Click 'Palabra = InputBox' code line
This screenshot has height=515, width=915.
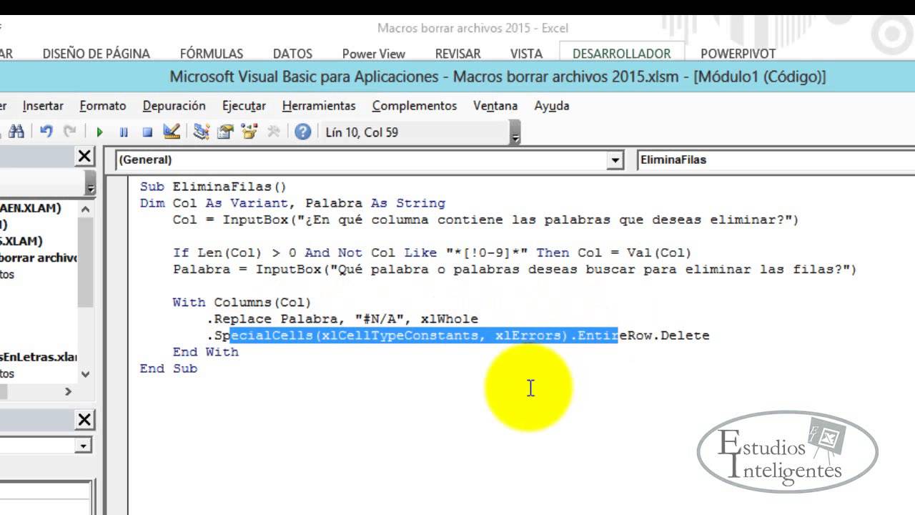click(515, 270)
